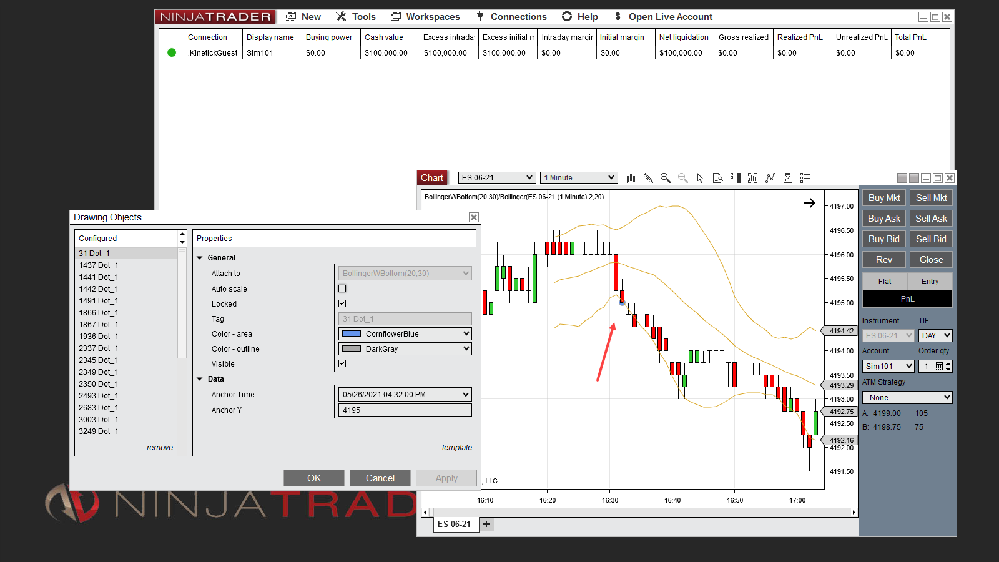
Task: Increase order quantity with up arrow
Action: (948, 363)
